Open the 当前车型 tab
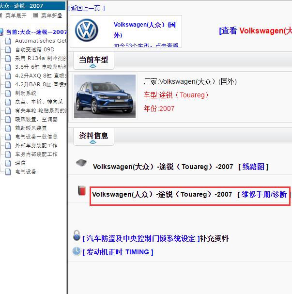This screenshot has width=292, height=294. pyautogui.click(x=93, y=61)
